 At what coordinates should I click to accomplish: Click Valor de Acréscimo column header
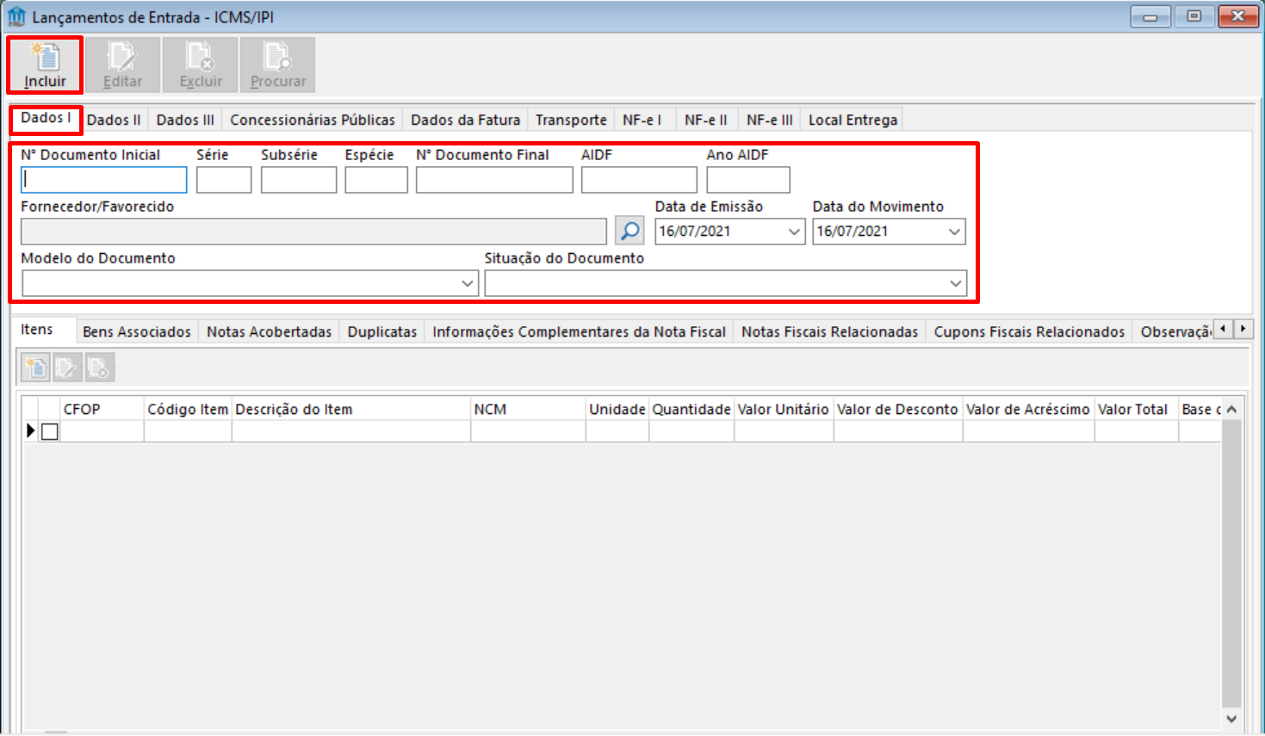coord(1028,409)
